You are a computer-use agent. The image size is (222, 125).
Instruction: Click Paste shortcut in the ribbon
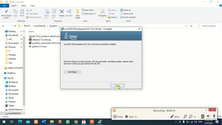pyautogui.click(x=34, y=17)
